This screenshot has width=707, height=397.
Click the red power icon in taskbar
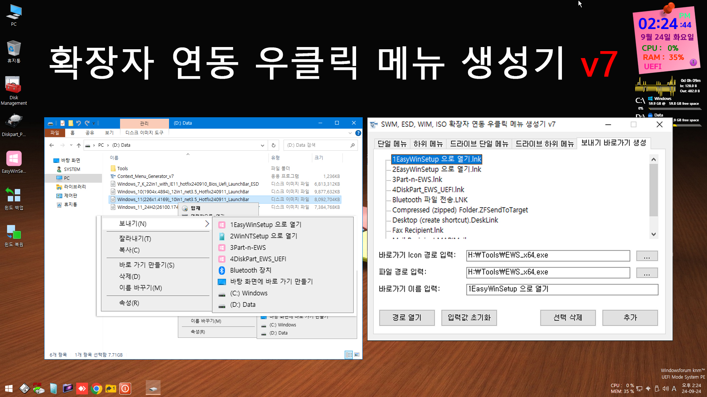[x=125, y=389]
